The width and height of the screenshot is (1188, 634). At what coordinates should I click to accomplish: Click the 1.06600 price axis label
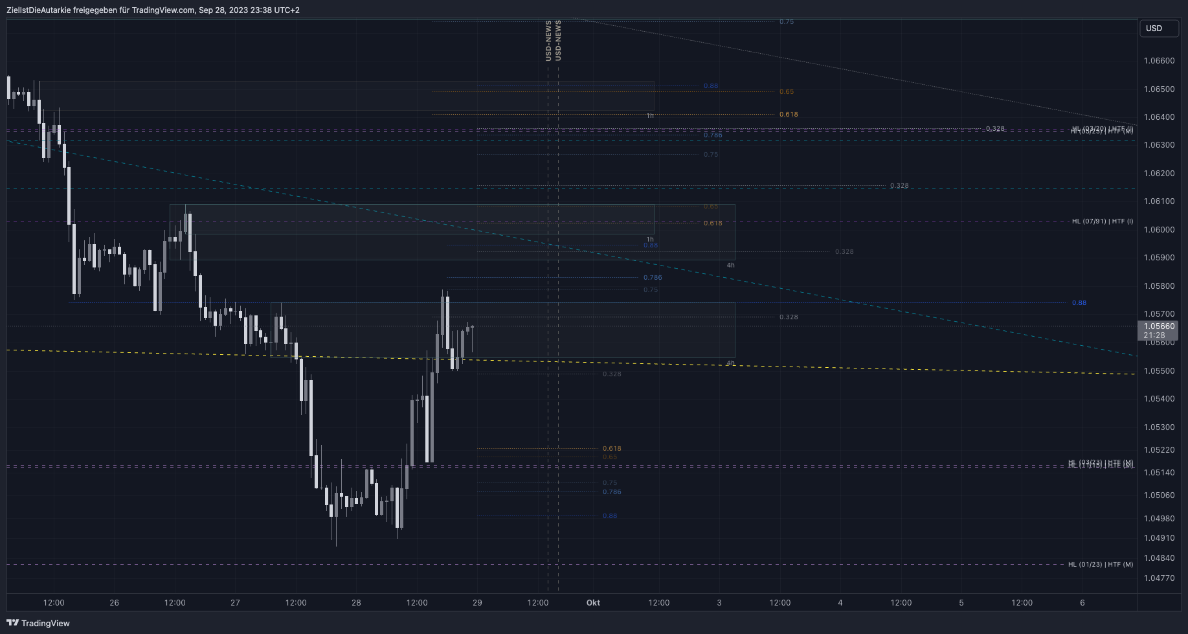(x=1159, y=61)
